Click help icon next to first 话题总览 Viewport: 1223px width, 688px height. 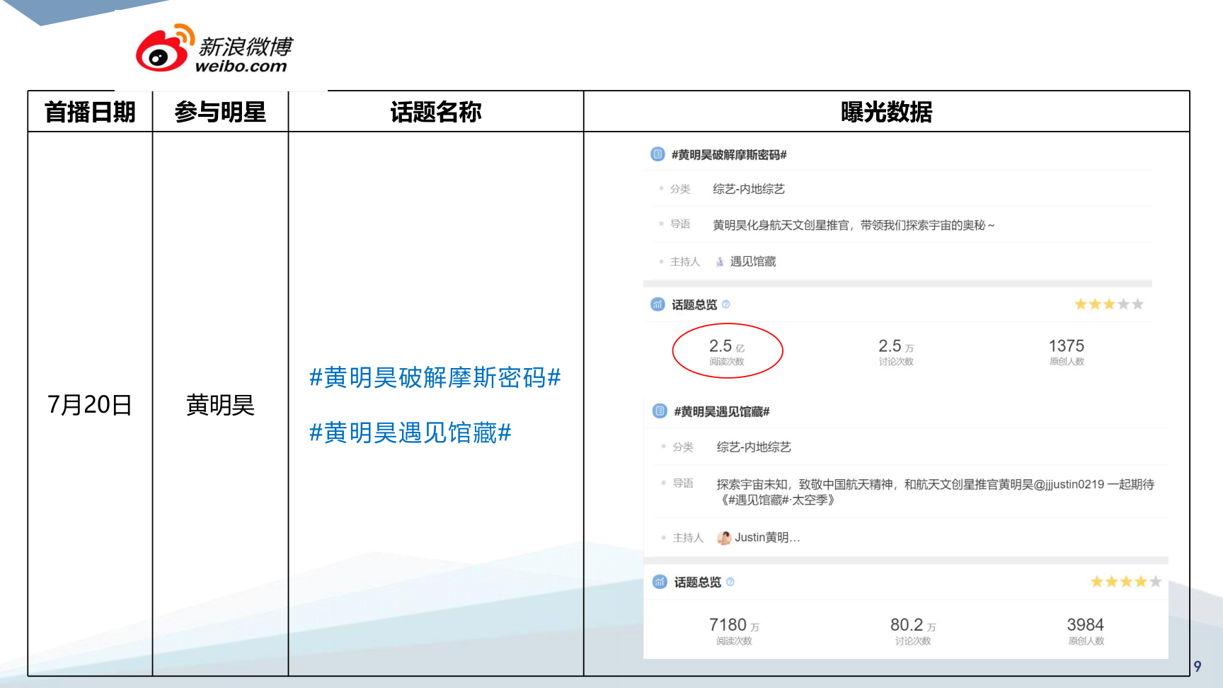pos(726,304)
